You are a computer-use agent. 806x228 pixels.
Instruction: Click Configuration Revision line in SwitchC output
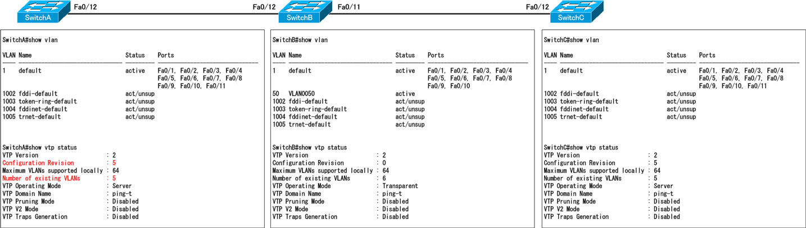579,163
